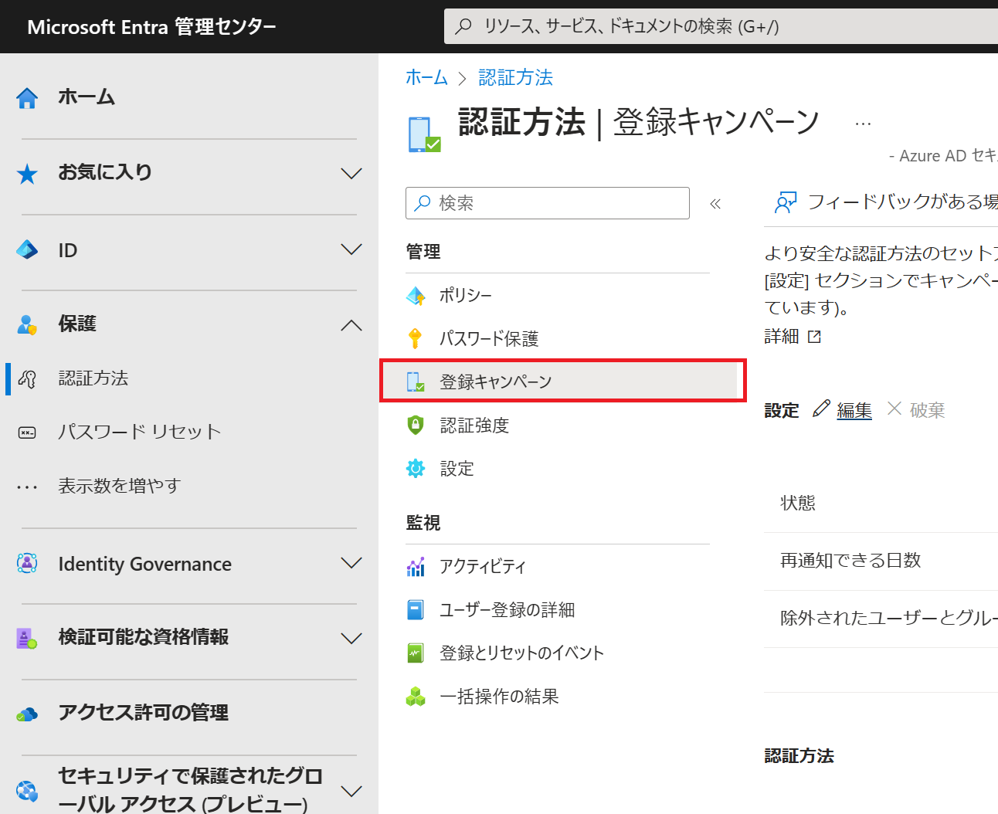
Task: Click the パスワード保護 key icon
Action: coord(416,338)
